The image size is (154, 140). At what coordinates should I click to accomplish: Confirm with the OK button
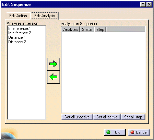(x=115, y=132)
